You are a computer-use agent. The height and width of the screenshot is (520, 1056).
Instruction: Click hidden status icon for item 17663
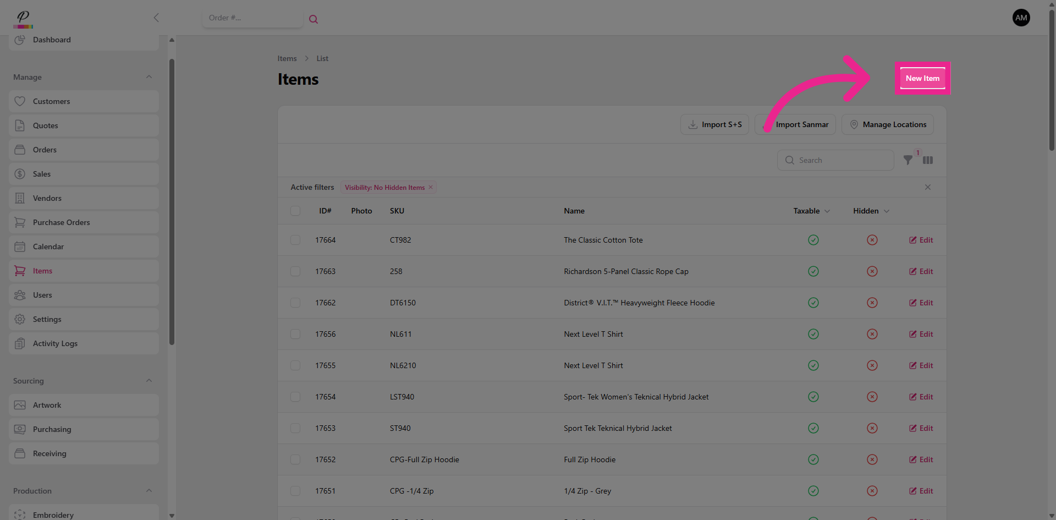(872, 271)
